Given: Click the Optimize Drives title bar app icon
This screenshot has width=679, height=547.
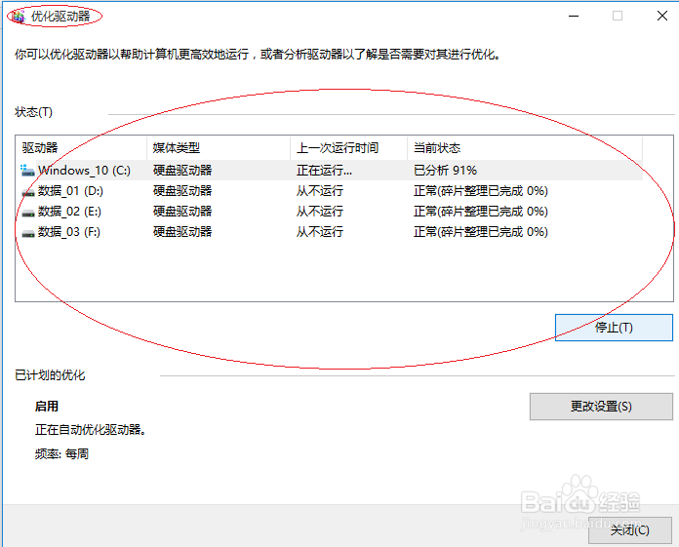Looking at the screenshot, I should pyautogui.click(x=19, y=17).
